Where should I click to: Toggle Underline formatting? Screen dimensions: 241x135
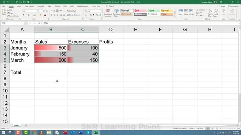pos(29,15)
